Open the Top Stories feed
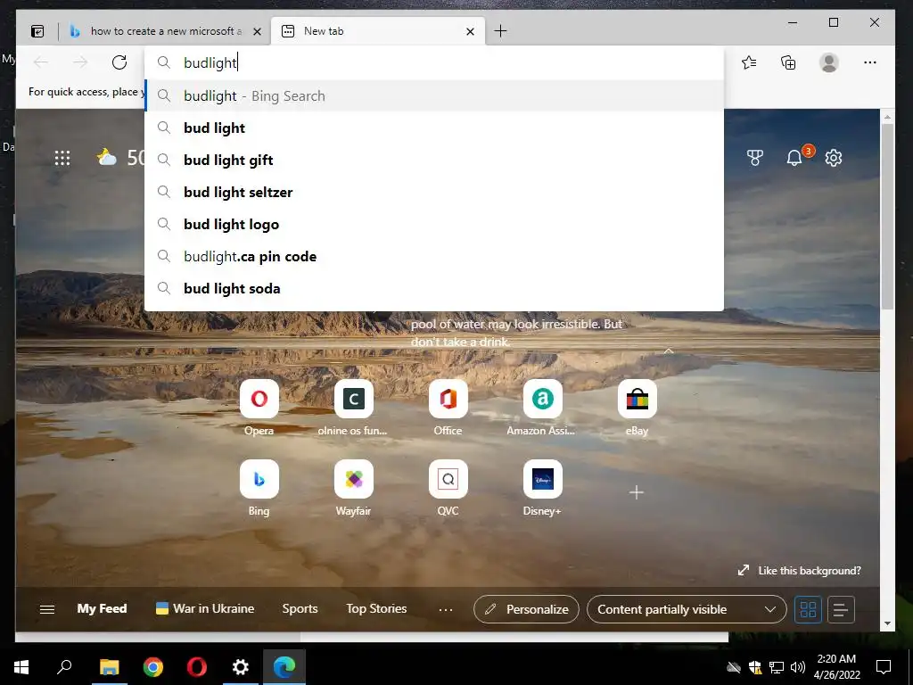913x685 pixels. [376, 608]
